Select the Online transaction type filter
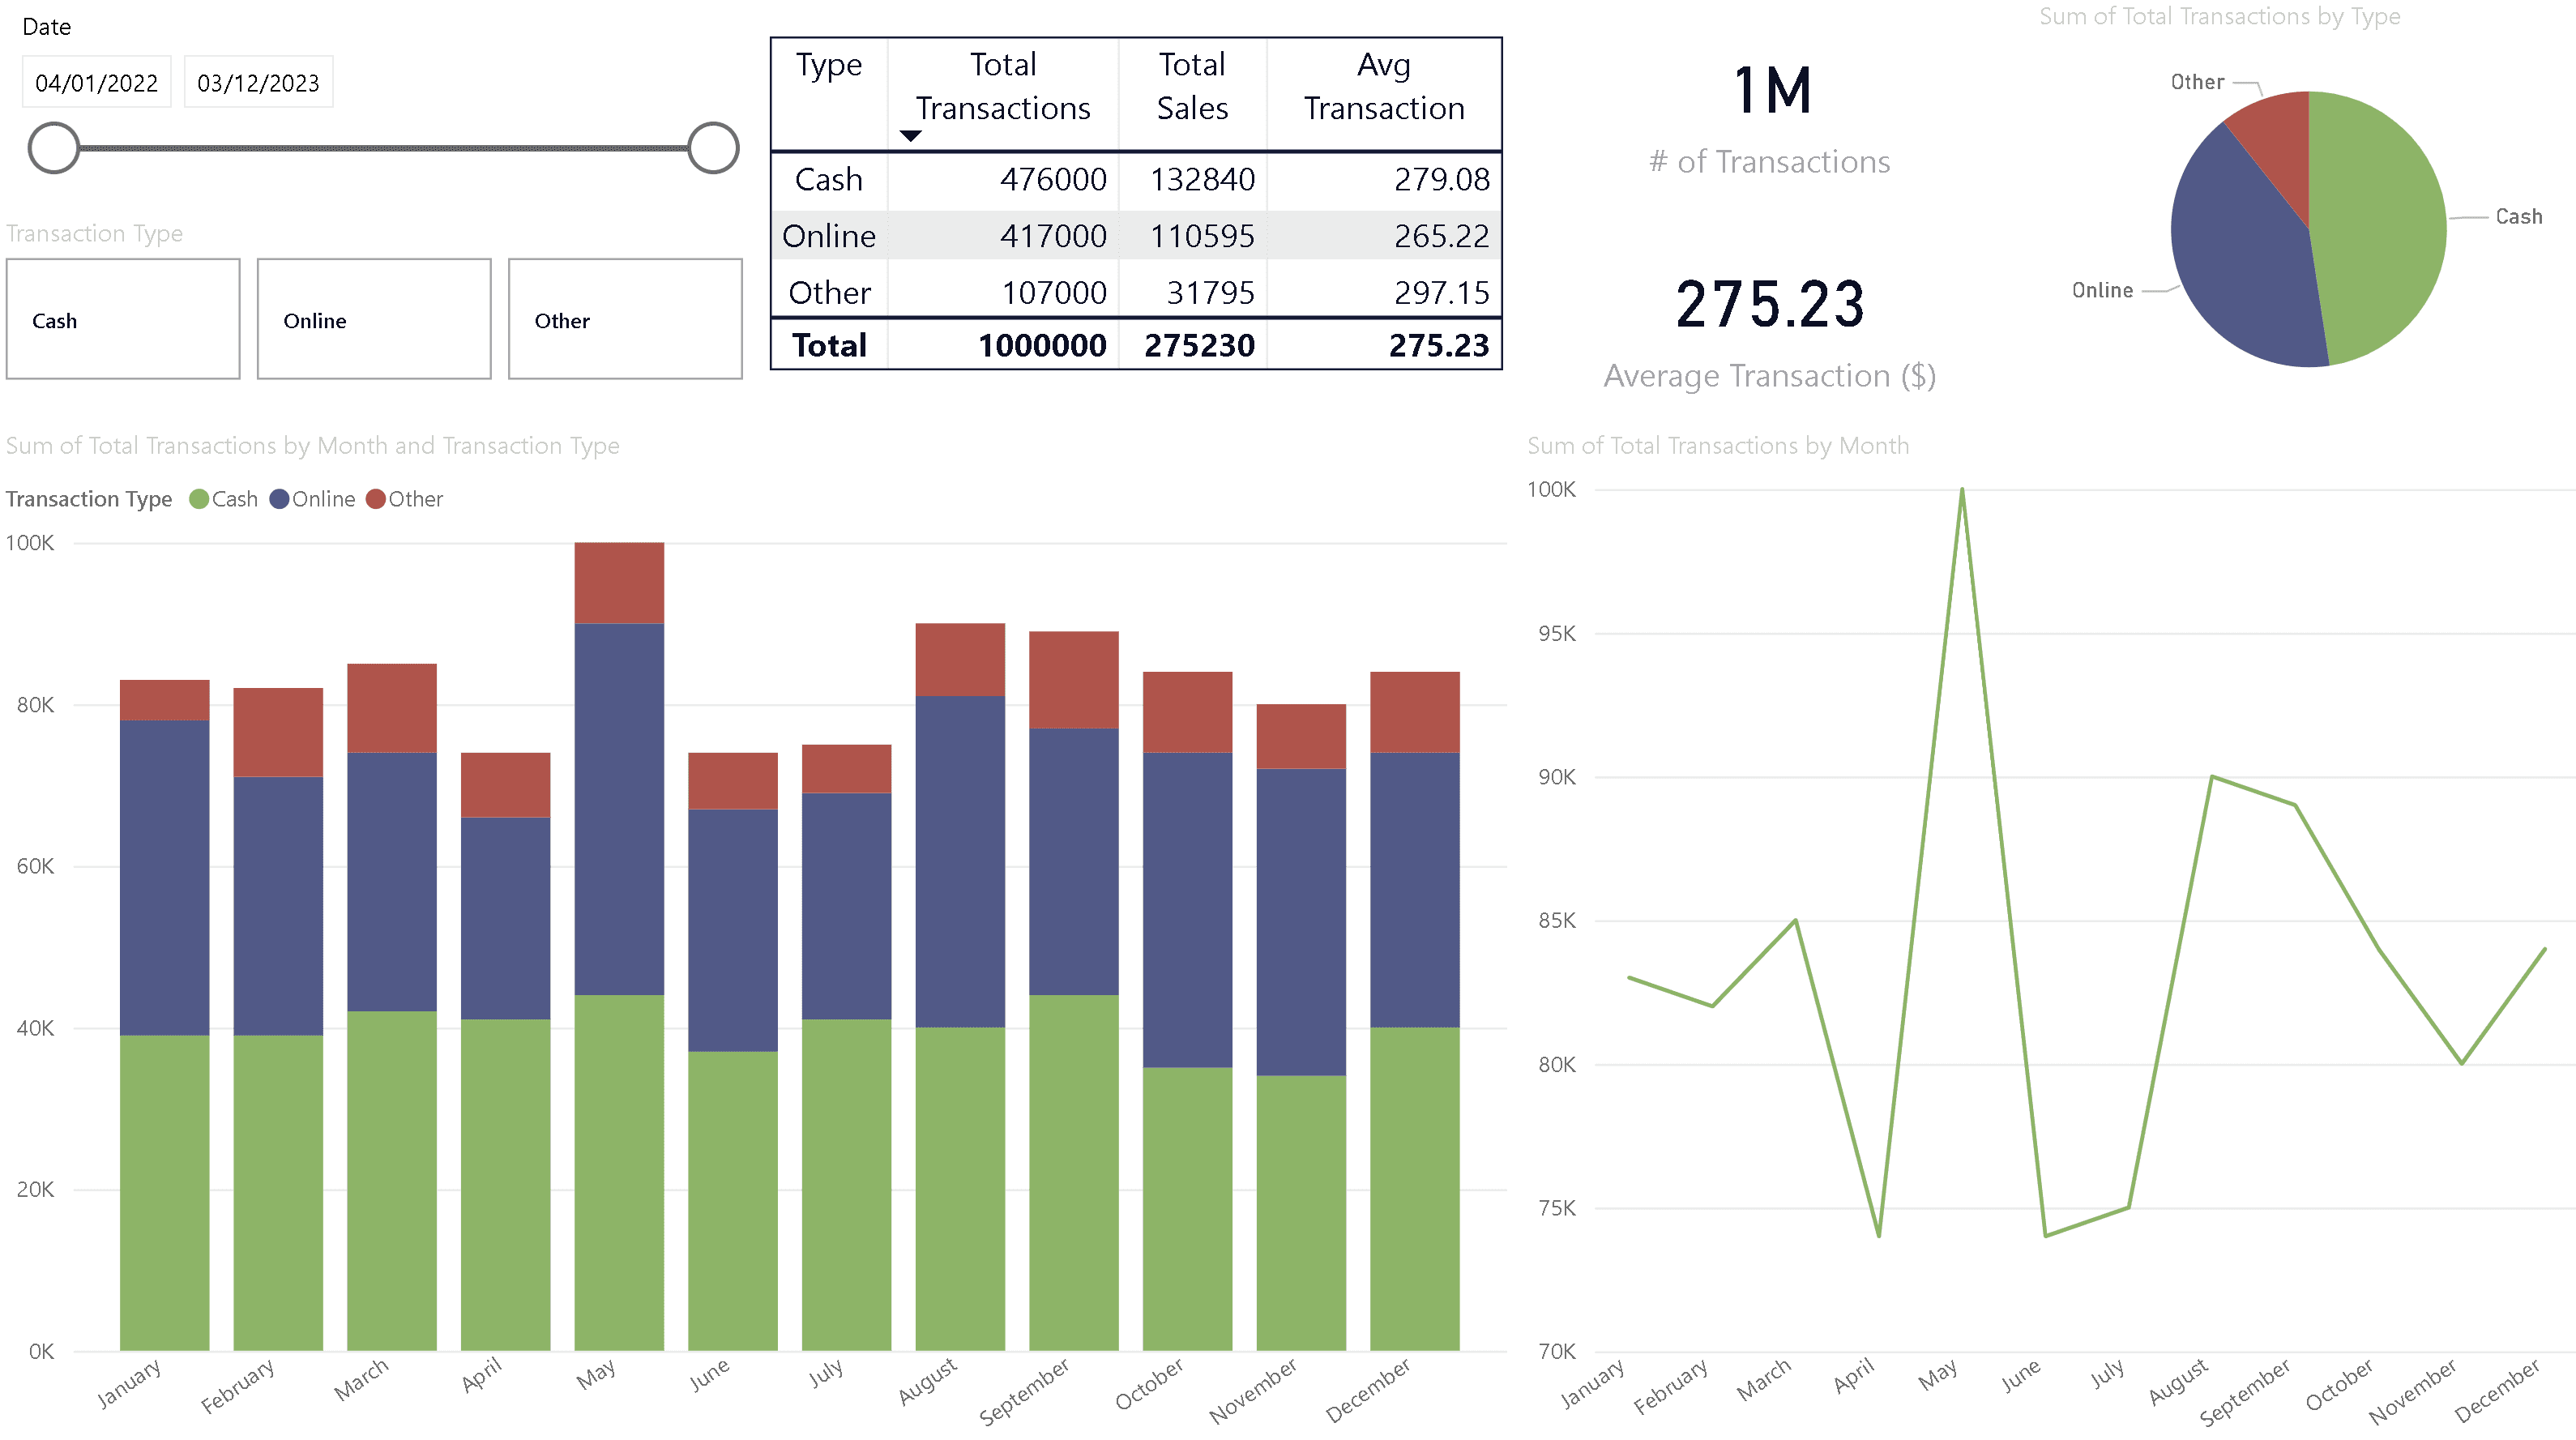The image size is (2576, 1440). (373, 319)
